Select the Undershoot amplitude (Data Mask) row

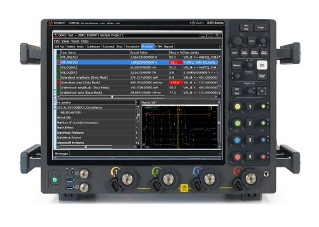coord(137,87)
